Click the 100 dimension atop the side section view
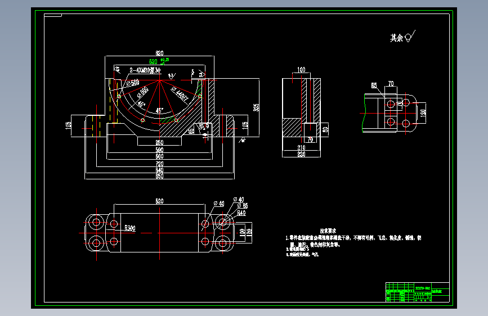The image size is (488, 316). (301, 70)
